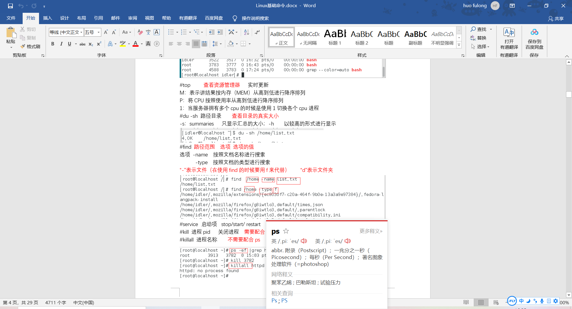Start Replace (替换) from the editing group
Viewport: 572px width, 309px height.
(x=480, y=38)
